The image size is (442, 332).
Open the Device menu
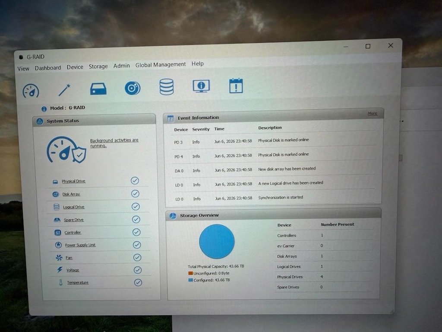click(75, 67)
